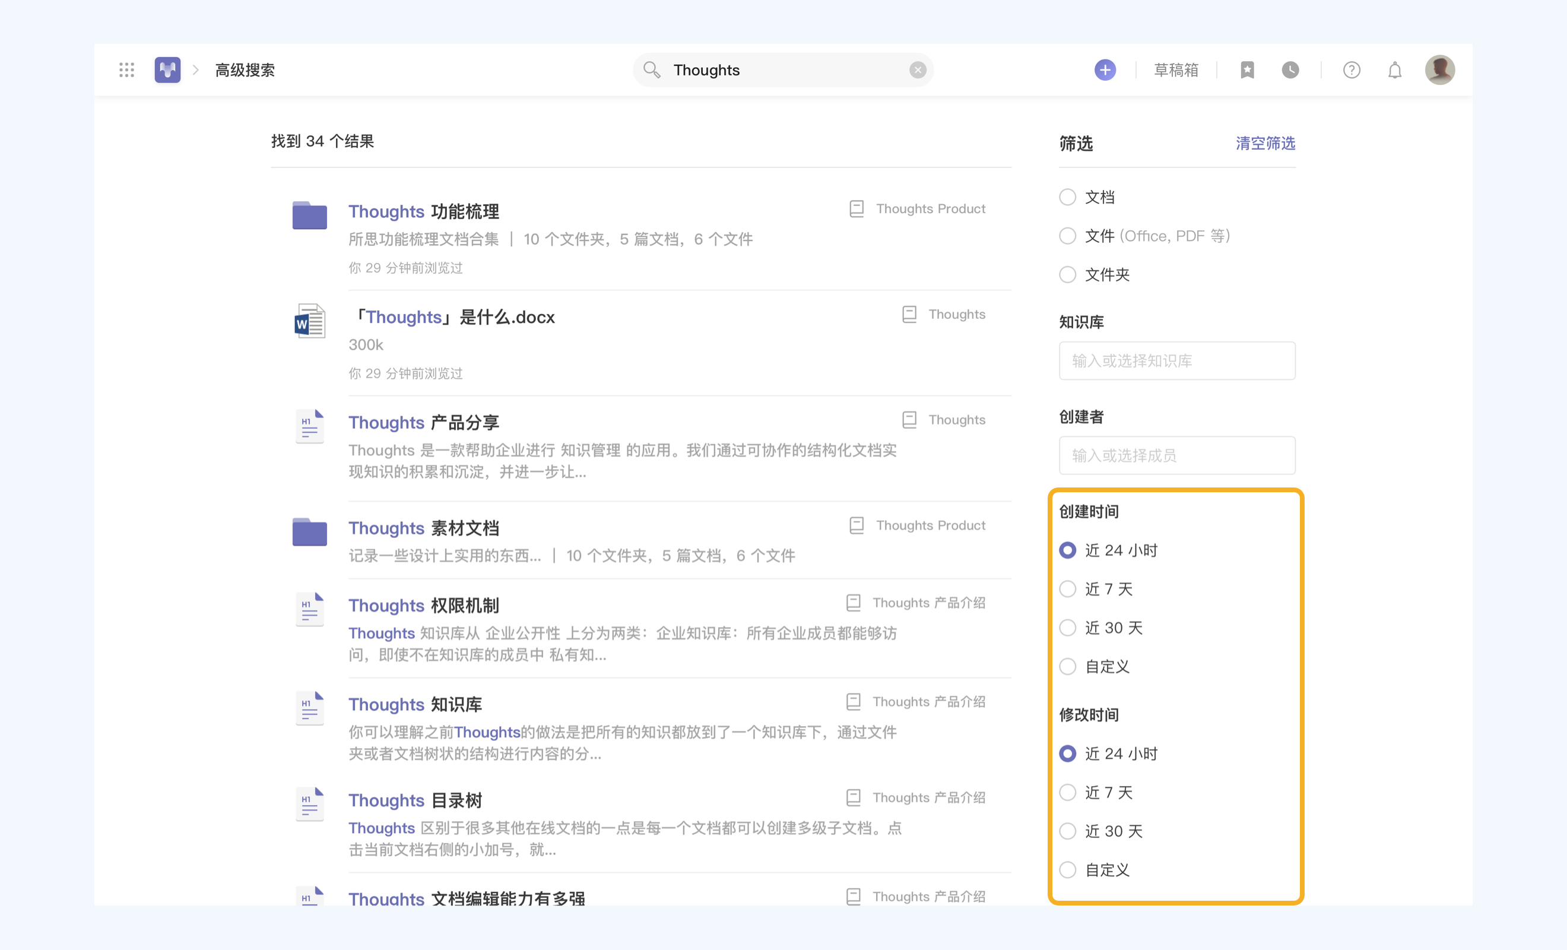Viewport: 1567px width, 950px height.
Task: Open Thoughts library on 产品分享 row
Action: point(944,420)
